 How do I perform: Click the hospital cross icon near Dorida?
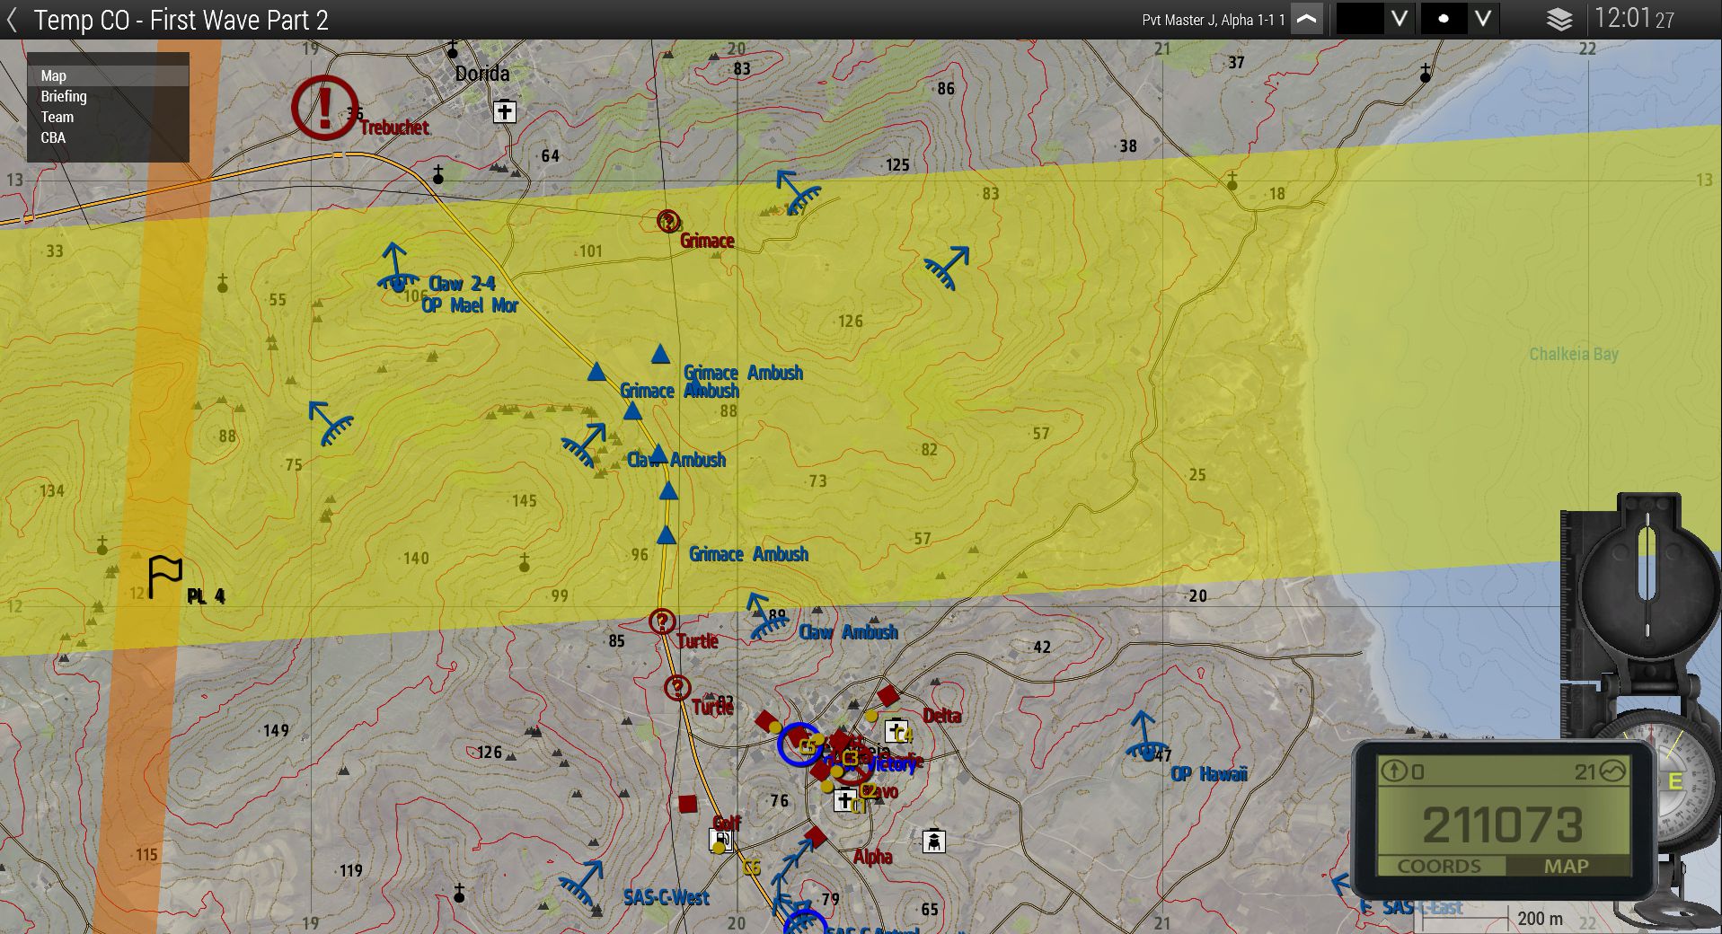pyautogui.click(x=505, y=111)
